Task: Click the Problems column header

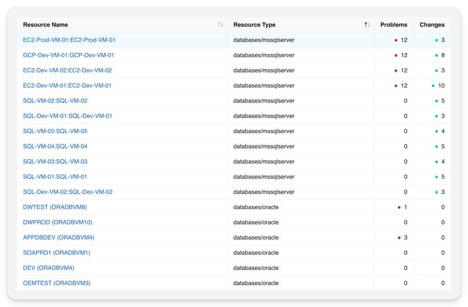Action: tap(394, 25)
